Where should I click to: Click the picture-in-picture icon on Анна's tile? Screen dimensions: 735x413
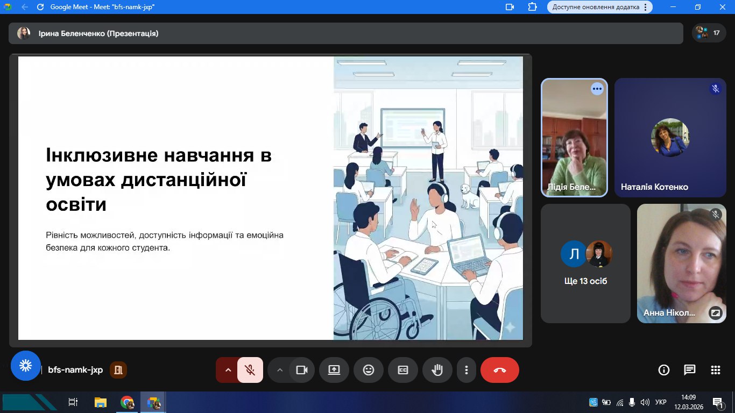715,312
